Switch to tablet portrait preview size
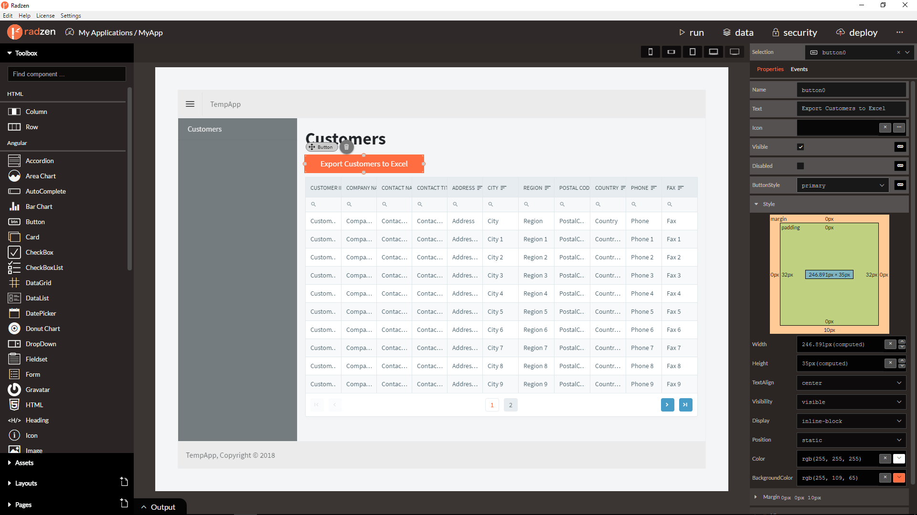Image resolution: width=917 pixels, height=515 pixels. (692, 51)
